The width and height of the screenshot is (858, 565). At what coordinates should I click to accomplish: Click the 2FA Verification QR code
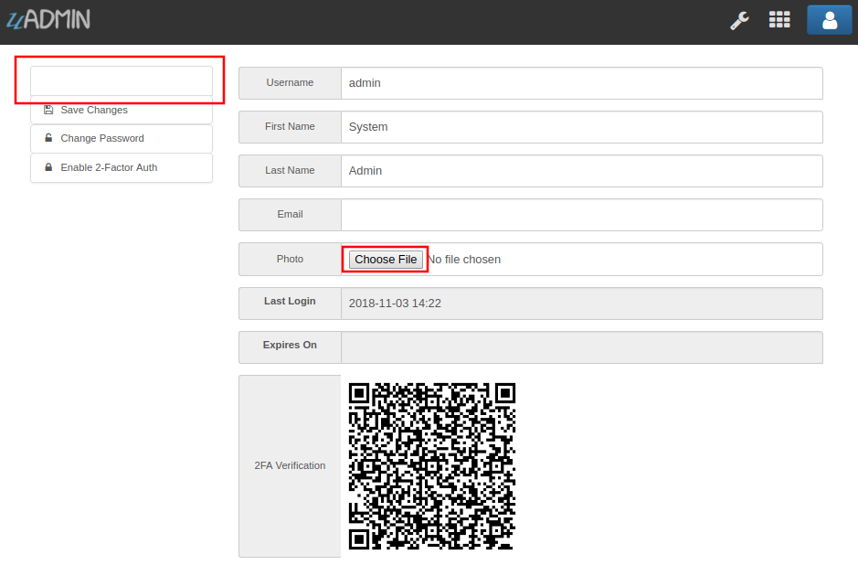[432, 466]
